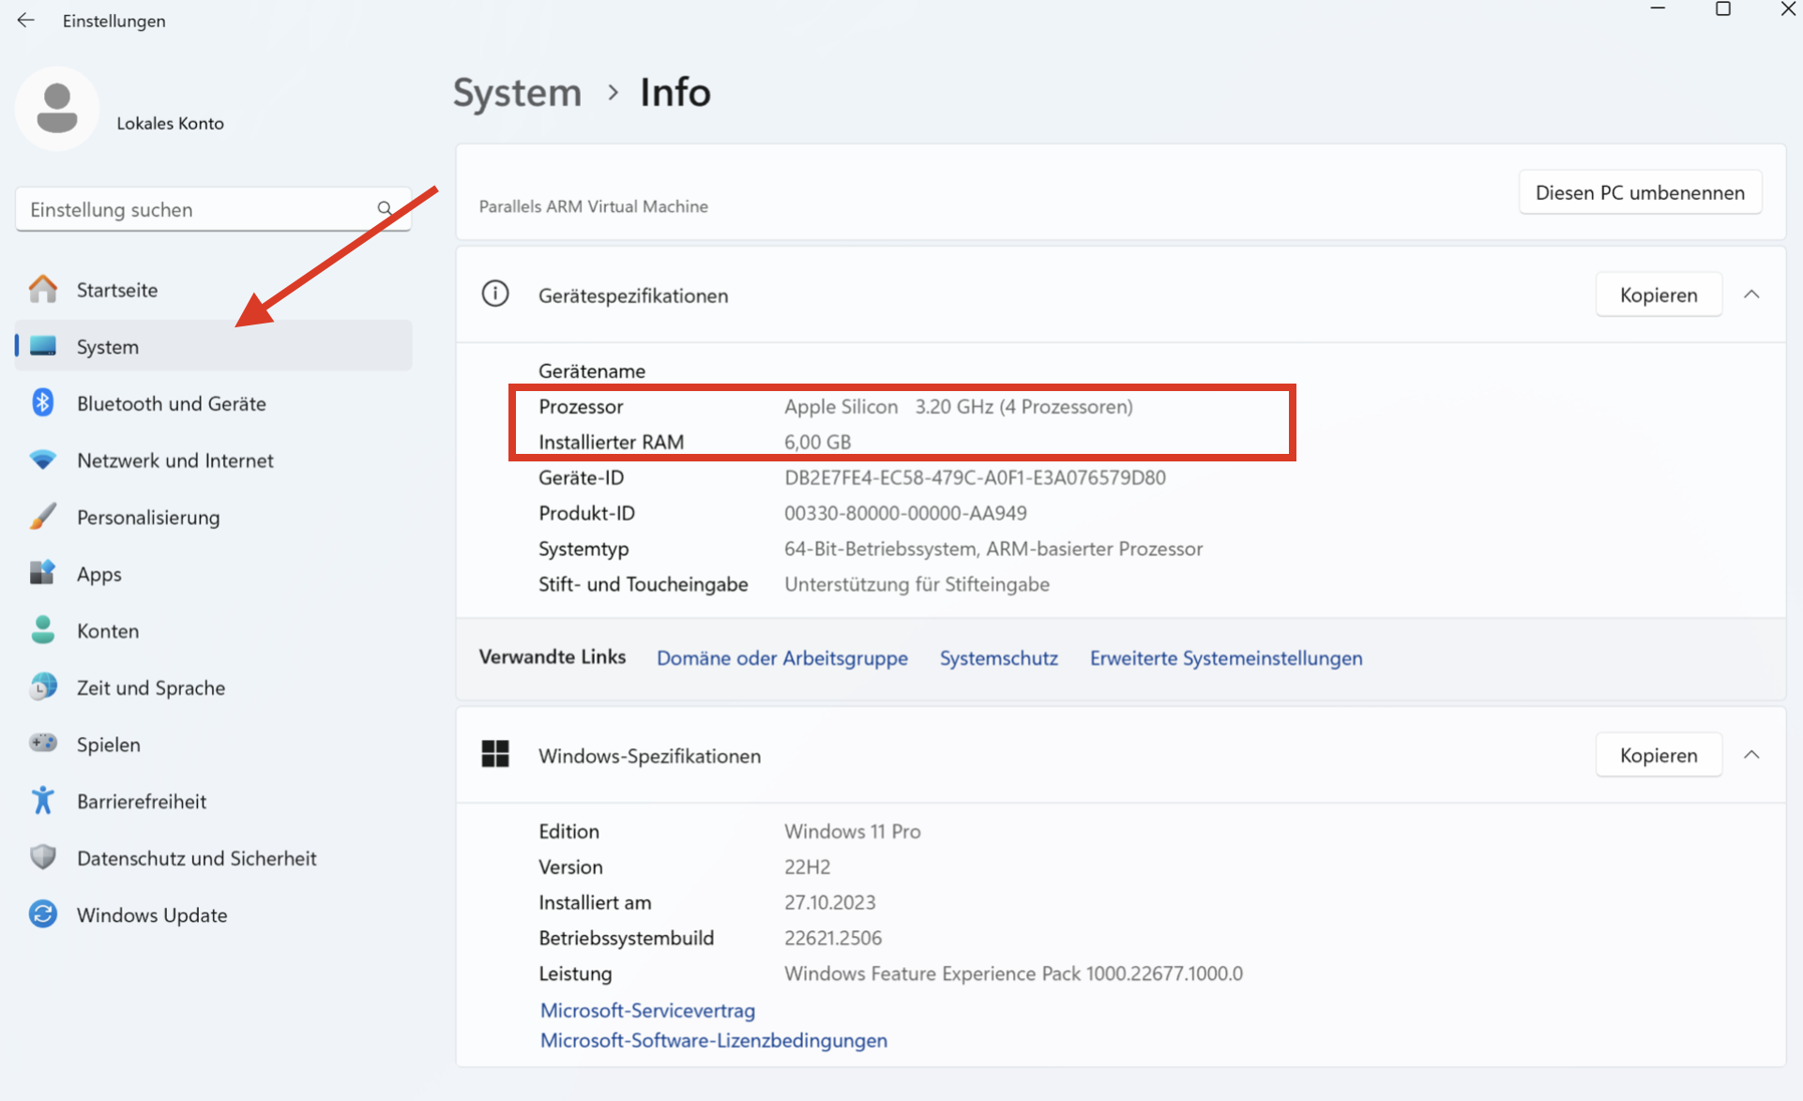Click the System monitor icon in sidebar
The image size is (1803, 1101).
(x=43, y=346)
